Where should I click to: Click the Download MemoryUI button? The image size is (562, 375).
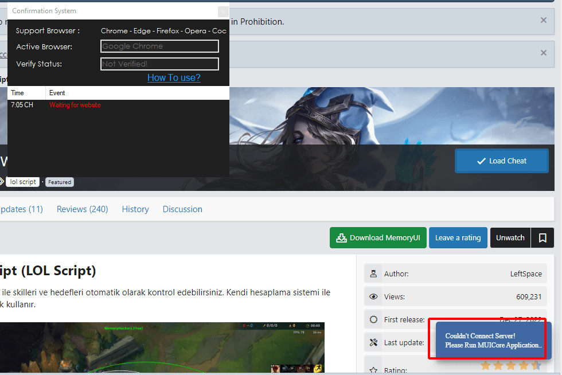click(378, 238)
